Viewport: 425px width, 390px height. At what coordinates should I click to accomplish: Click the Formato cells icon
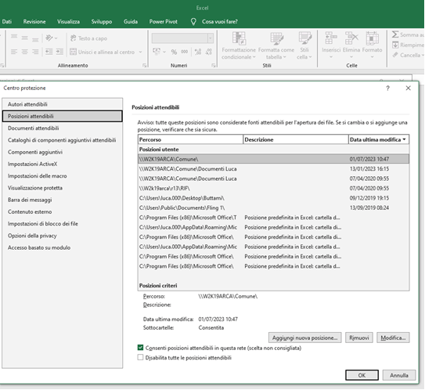pyautogui.click(x=372, y=38)
